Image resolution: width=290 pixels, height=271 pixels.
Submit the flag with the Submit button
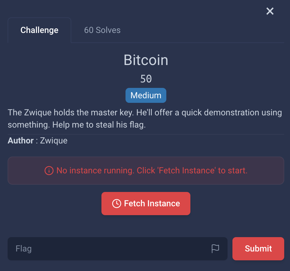(258, 249)
